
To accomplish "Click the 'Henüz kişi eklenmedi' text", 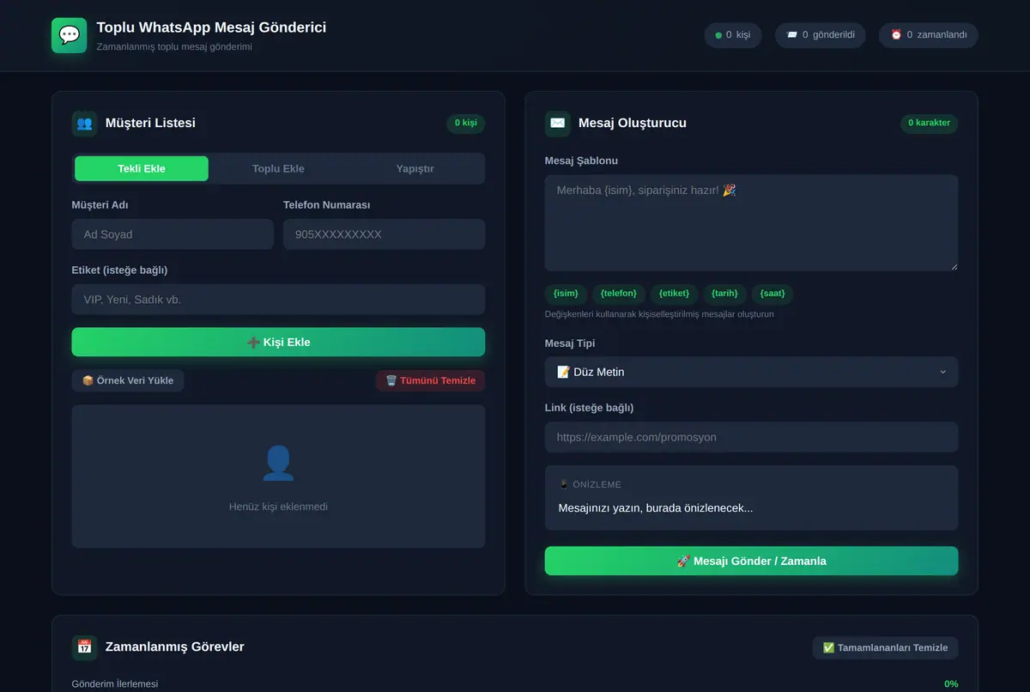I will click(278, 507).
